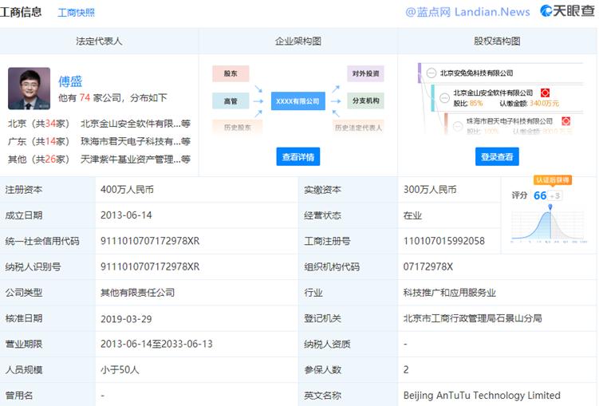Open the portrait photo of 傅盛
This screenshot has width=599, height=406.
pos(29,89)
